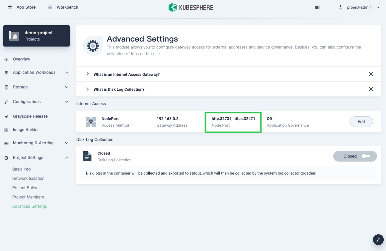Click the Workbench dashboard icon

point(50,7)
